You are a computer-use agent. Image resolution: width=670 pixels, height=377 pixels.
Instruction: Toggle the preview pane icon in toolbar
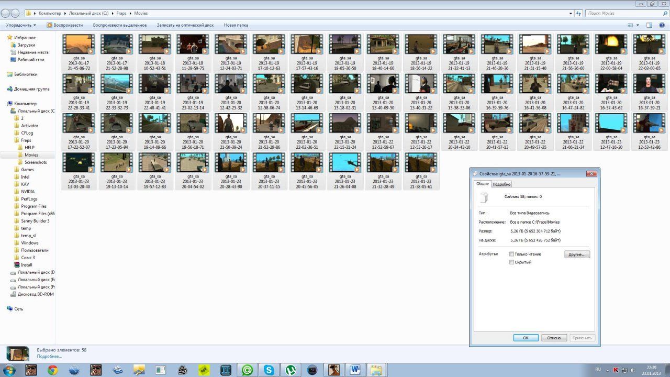649,25
